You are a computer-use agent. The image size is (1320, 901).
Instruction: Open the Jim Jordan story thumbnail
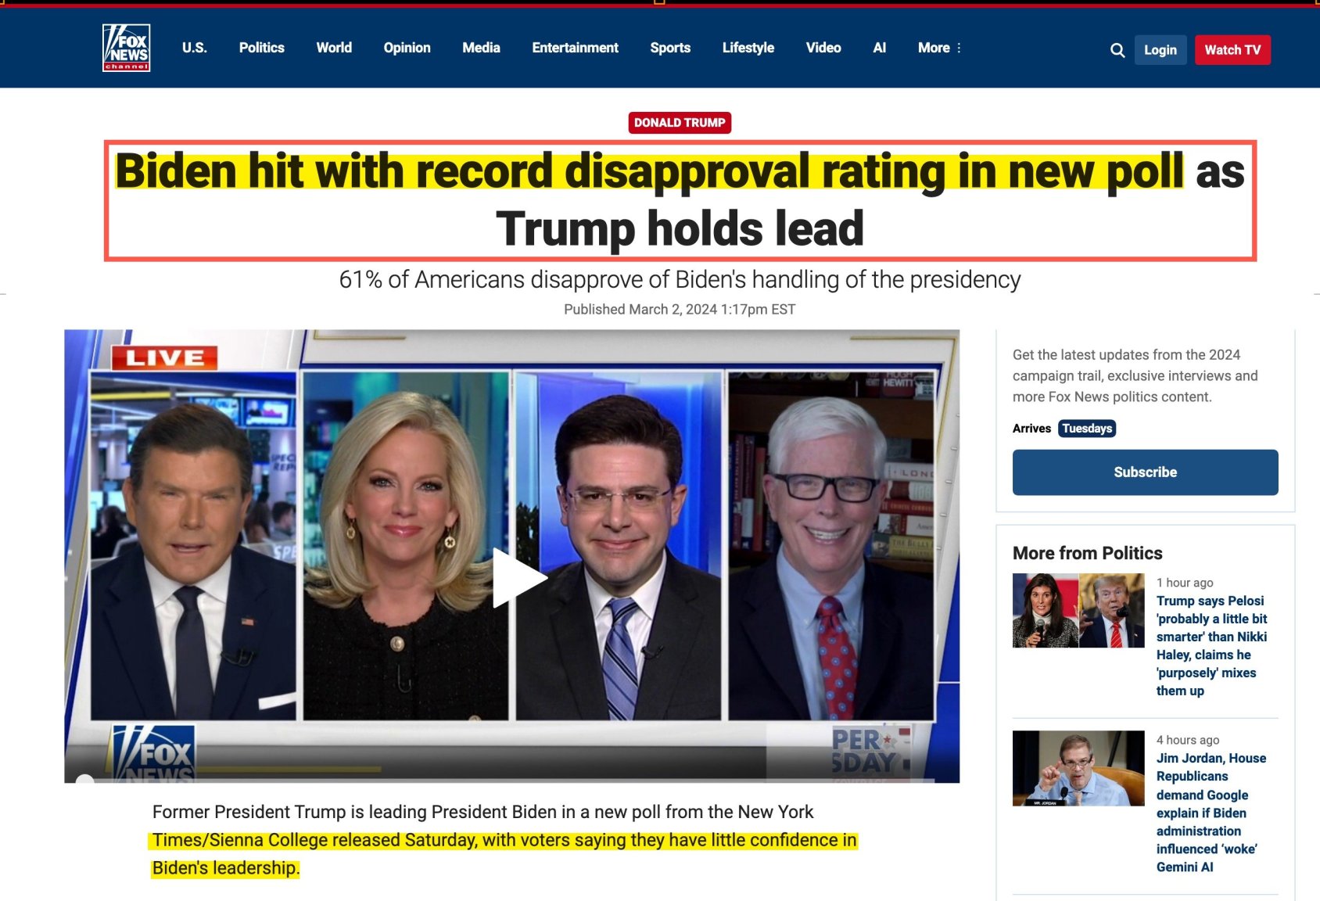[x=1078, y=768]
